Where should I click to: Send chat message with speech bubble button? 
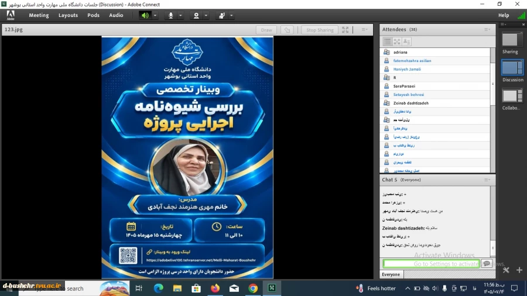tap(487, 263)
